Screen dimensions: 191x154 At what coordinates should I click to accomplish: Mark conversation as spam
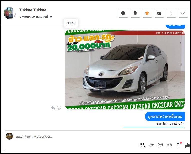[x=123, y=13]
